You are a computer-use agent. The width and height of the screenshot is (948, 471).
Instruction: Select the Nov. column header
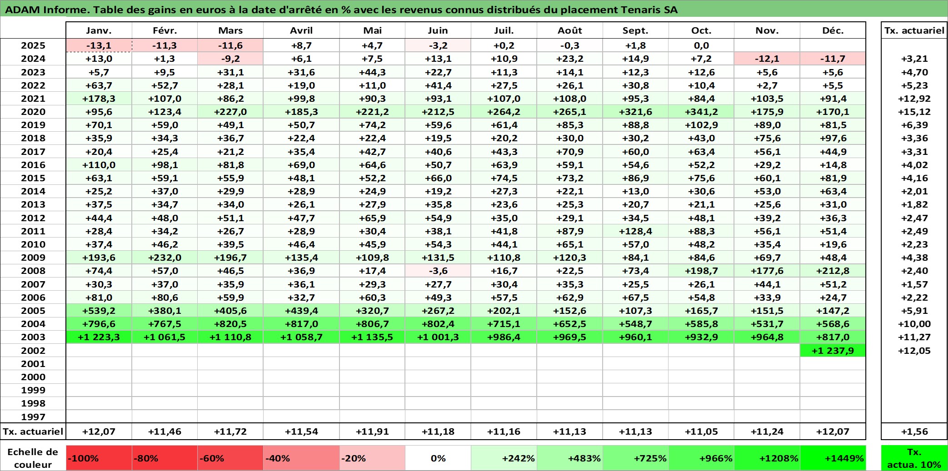[767, 30]
